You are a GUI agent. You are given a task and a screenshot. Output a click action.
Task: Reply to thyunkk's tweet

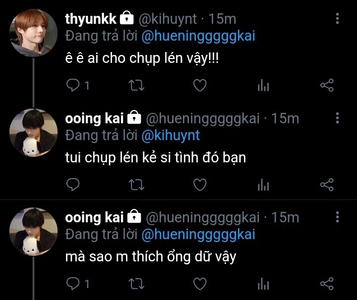[x=73, y=86]
